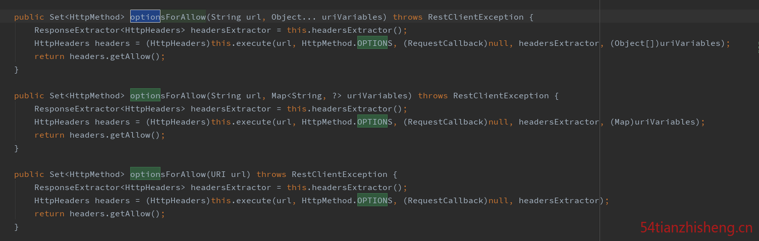The height and width of the screenshot is (241, 759).
Task: Click the closing brace of the first method
Action: pos(16,69)
